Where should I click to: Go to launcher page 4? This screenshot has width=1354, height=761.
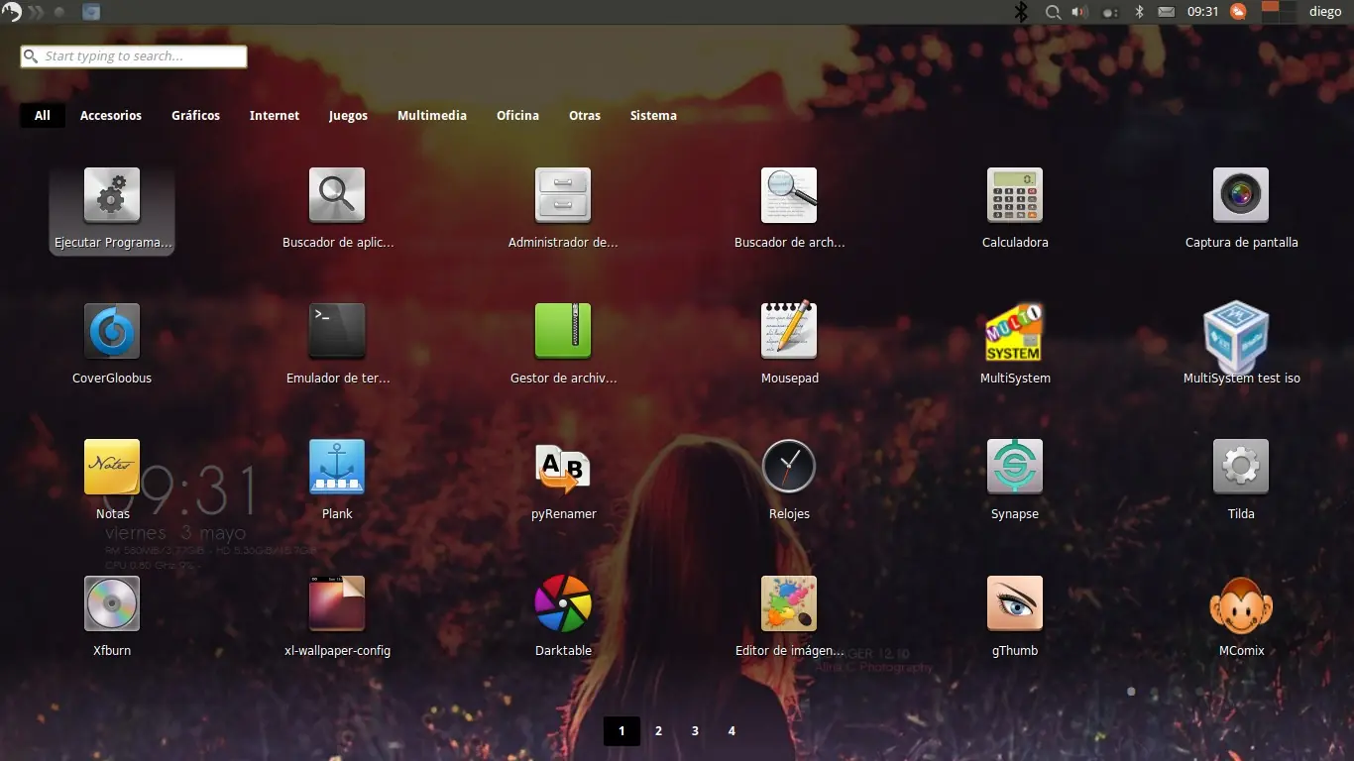click(732, 731)
